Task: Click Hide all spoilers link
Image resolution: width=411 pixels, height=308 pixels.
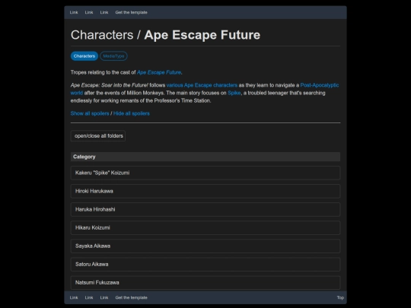Action: (x=132, y=113)
